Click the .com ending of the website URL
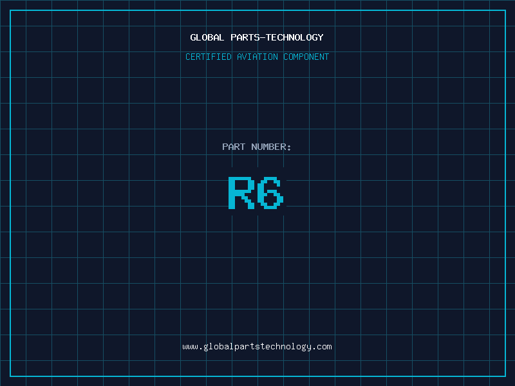The width and height of the screenshot is (515, 386). pos(323,347)
